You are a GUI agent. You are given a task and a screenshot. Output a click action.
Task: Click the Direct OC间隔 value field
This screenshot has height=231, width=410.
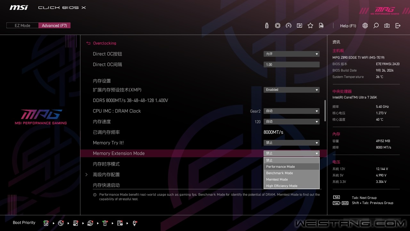coord(291,64)
